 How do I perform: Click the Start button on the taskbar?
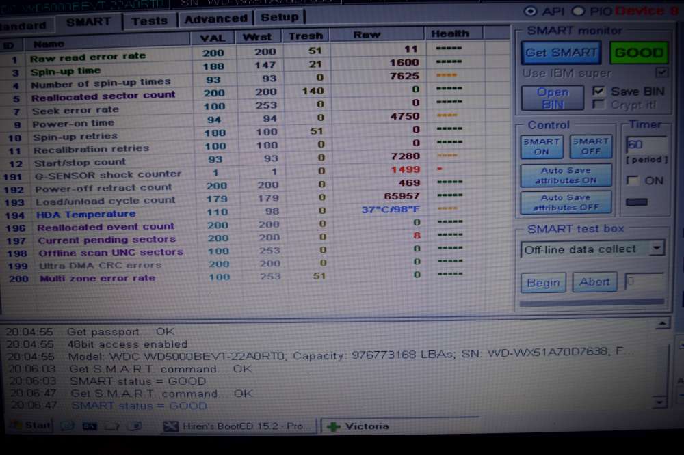[29, 425]
